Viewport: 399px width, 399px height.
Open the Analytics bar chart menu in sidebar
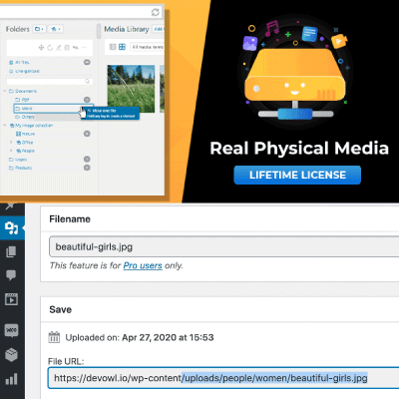(11, 379)
